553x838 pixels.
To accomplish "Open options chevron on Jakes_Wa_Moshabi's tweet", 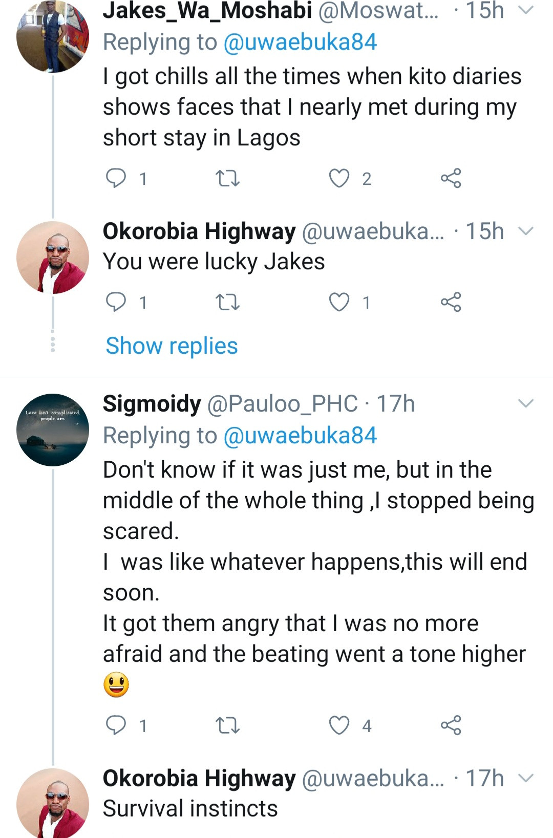I will 526,10.
